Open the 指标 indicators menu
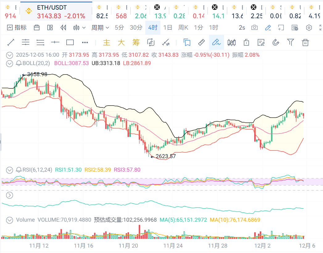Screen dimensions: 323x253 pos(17,28)
